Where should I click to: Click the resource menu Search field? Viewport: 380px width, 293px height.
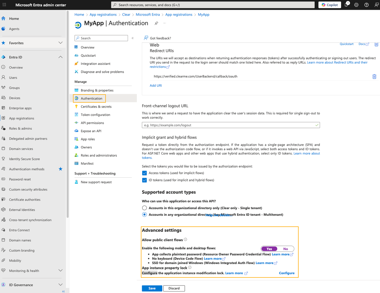click(x=101, y=38)
